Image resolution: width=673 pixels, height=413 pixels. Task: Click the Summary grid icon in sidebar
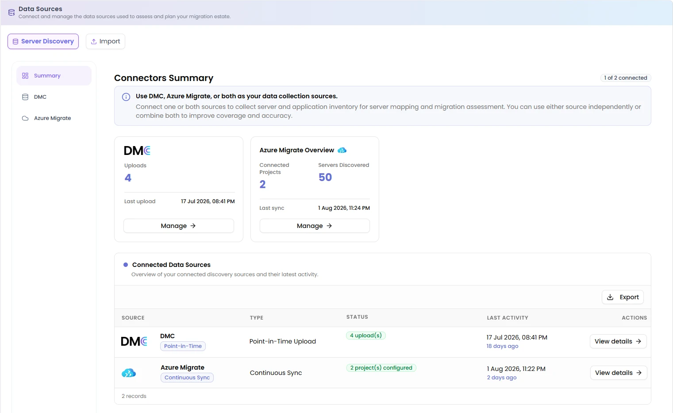pyautogui.click(x=25, y=76)
